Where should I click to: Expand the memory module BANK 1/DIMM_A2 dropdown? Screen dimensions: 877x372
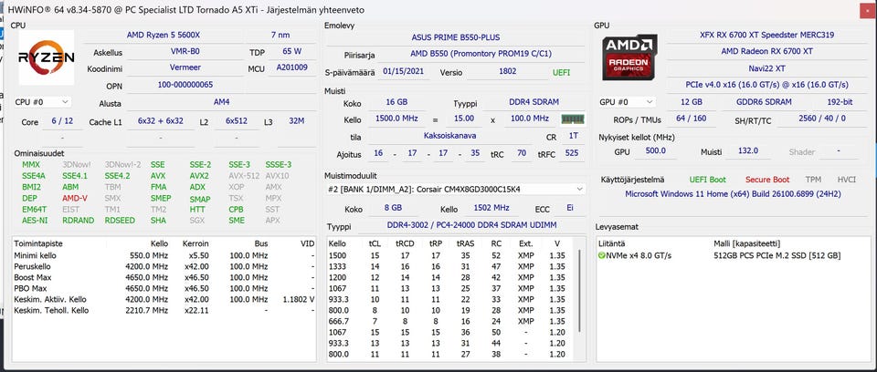[579, 189]
